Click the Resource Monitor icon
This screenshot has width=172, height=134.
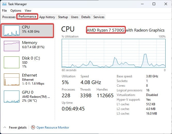tap(33, 127)
